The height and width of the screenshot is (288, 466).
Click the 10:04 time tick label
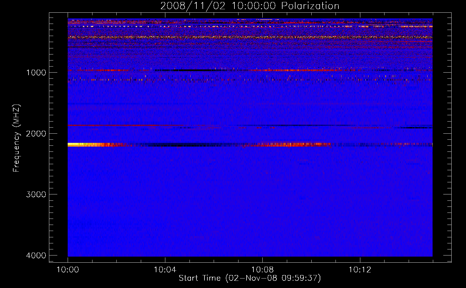coord(165,270)
